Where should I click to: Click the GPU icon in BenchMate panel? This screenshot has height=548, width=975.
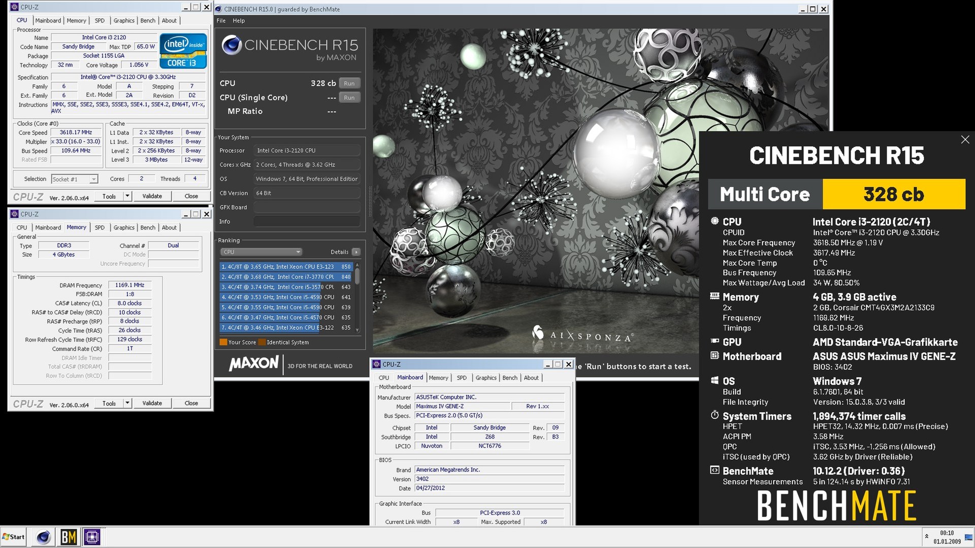[714, 341]
